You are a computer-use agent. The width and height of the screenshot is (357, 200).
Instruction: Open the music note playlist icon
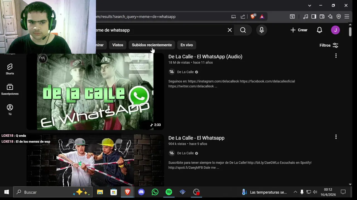click(306, 17)
